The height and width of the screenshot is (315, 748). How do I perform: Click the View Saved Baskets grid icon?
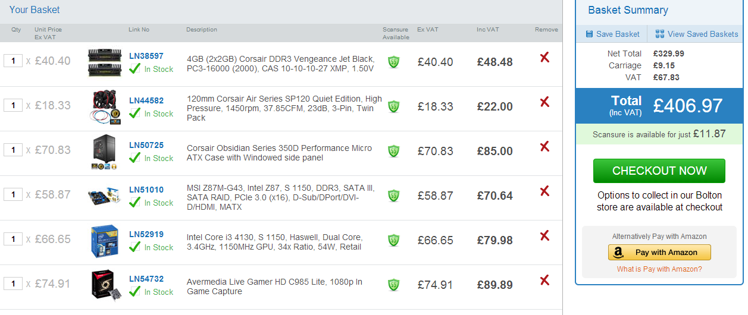[659, 34]
